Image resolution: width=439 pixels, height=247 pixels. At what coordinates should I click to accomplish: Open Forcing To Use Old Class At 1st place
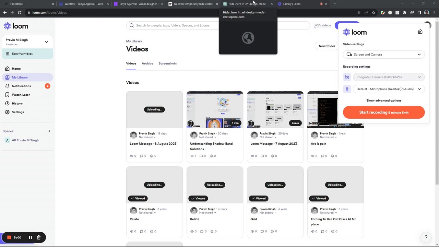click(x=333, y=222)
